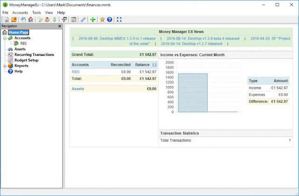The width and height of the screenshot is (299, 196).
Task: Click the question-mark icon beside Help in the tree
Action: click(x=10, y=71)
